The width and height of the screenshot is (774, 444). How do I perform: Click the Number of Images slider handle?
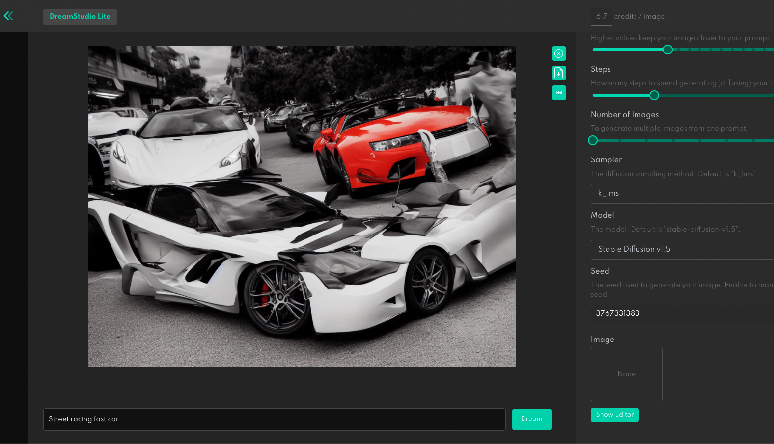pos(593,140)
